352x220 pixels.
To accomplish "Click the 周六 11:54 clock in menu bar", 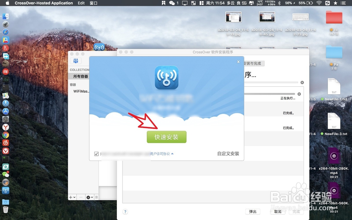I will (x=215, y=3).
